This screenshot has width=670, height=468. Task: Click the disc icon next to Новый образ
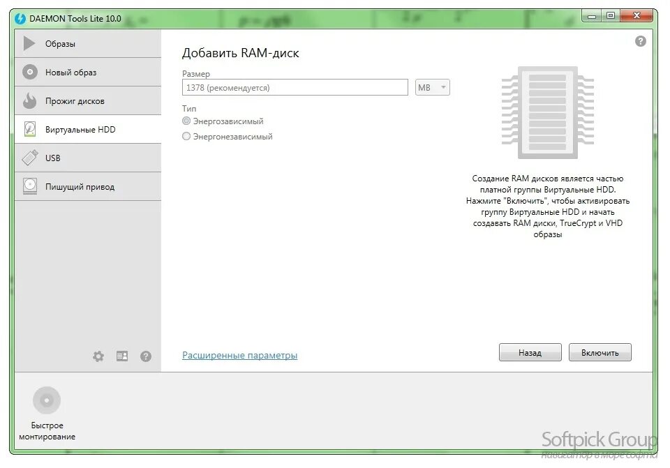30,72
